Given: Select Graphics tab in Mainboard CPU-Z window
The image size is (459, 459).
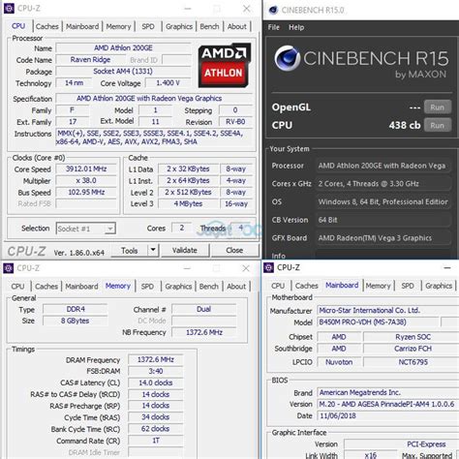Looking at the screenshot, I should click(439, 286).
